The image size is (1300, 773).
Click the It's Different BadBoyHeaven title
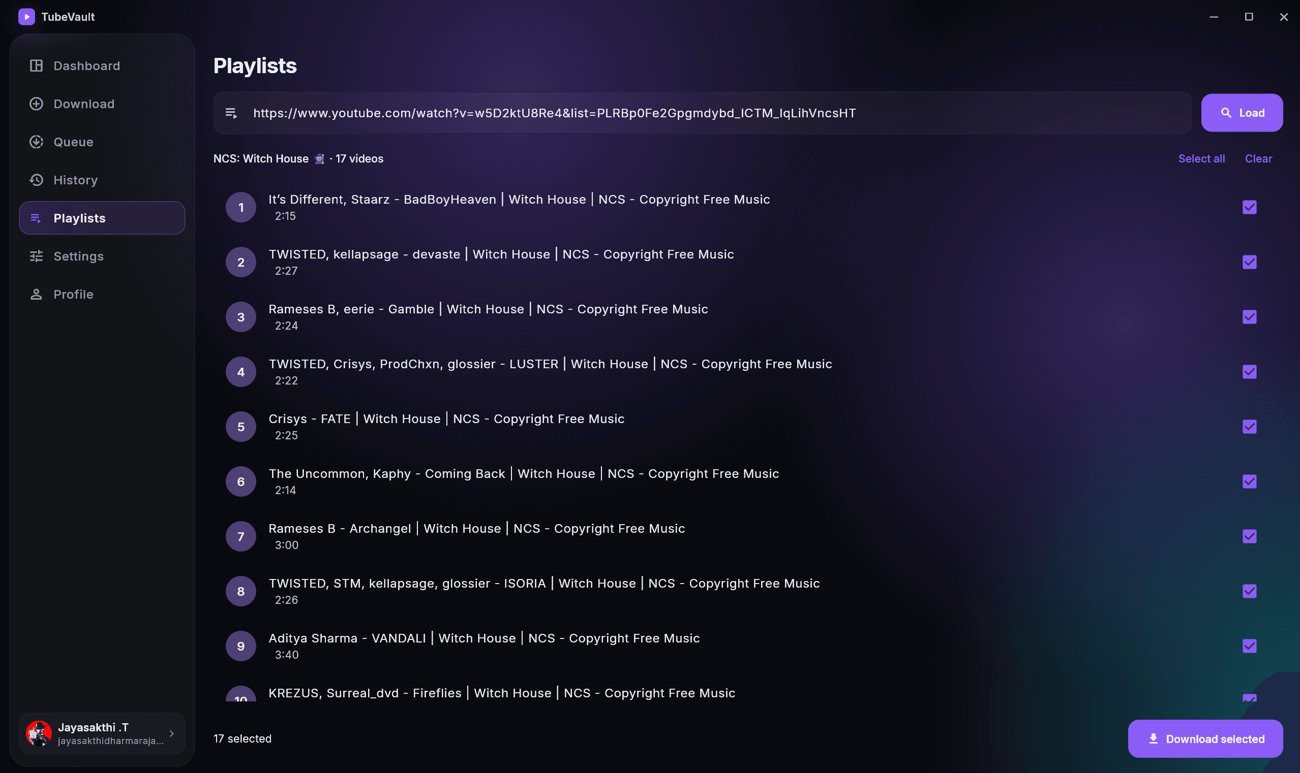[x=519, y=200]
